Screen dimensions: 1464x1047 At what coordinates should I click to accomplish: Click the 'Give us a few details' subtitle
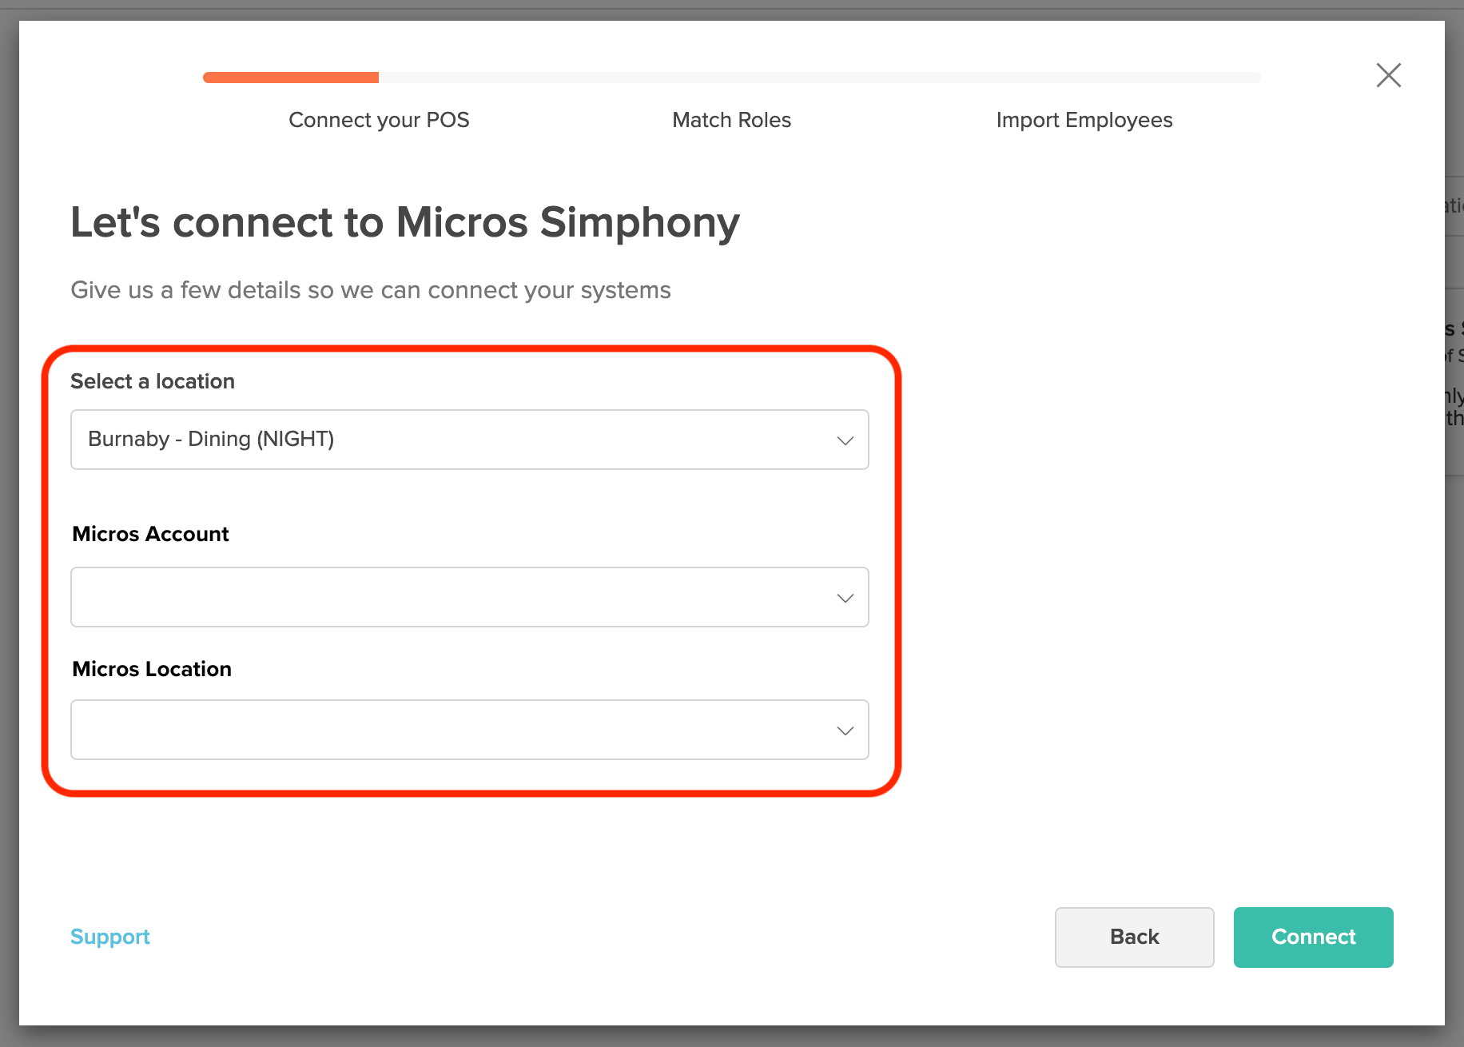click(x=371, y=290)
